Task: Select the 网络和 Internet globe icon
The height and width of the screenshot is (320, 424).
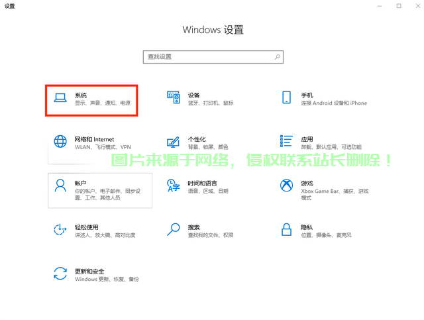Action: point(60,142)
